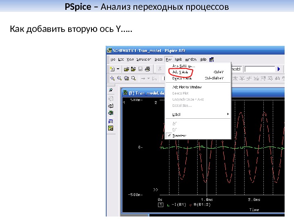294x221 pixels.
Task: Expand the Label submenu arrow
Action: click(228, 114)
